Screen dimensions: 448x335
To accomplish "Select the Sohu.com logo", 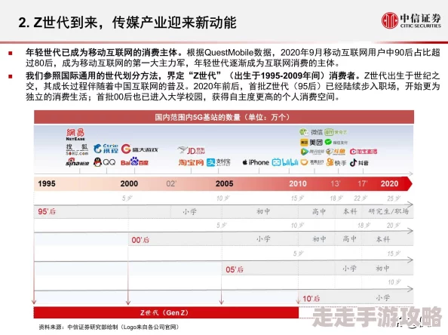I will click(x=77, y=149).
